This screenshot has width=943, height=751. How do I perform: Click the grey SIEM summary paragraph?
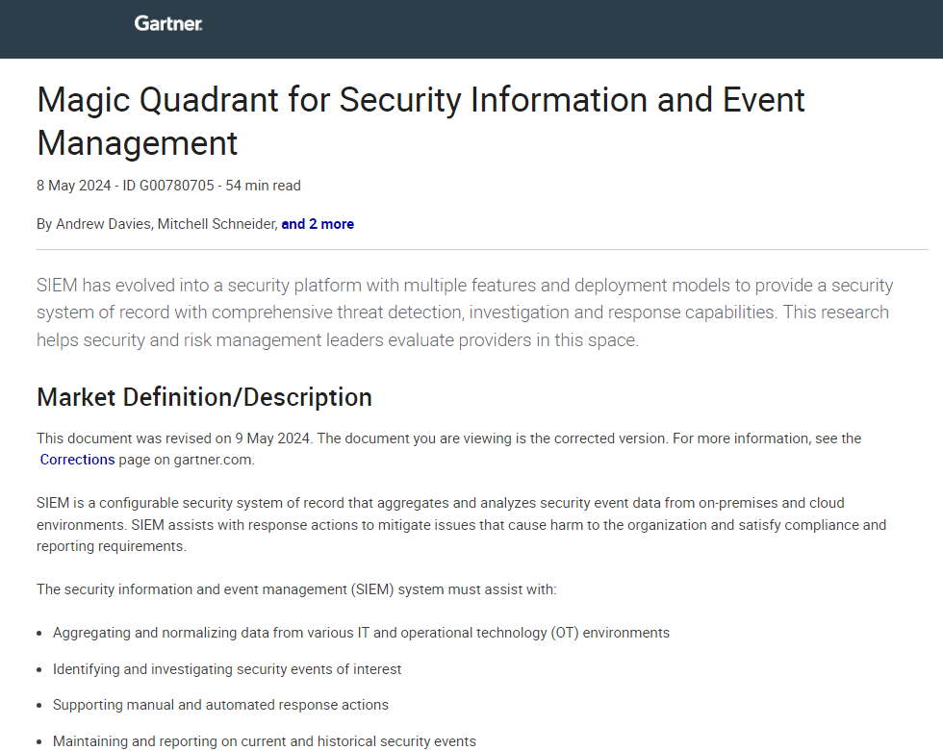[464, 313]
